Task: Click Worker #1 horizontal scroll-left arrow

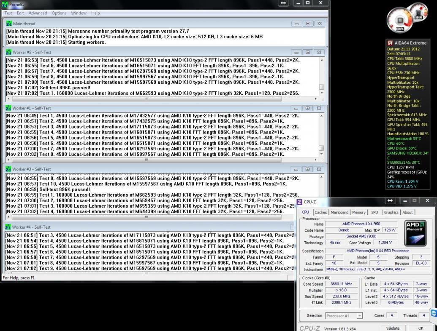Action: [8, 160]
